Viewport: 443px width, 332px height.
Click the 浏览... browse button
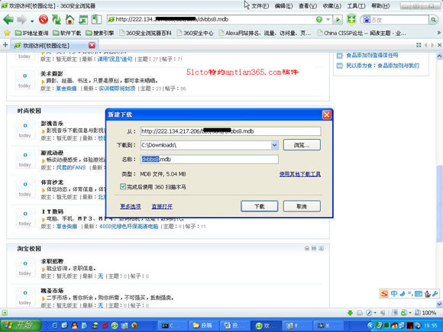point(302,145)
